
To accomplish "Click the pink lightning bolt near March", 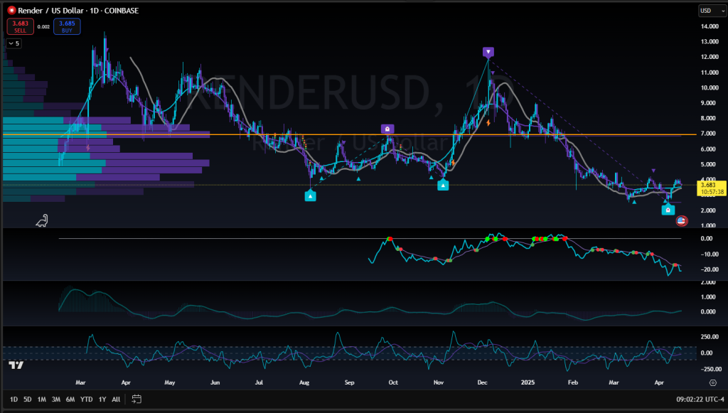I will 87,148.
